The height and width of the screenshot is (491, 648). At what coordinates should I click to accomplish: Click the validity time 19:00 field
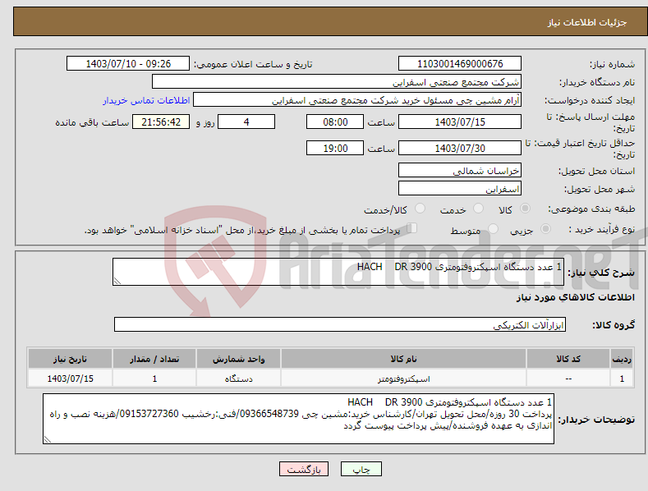[x=335, y=148]
